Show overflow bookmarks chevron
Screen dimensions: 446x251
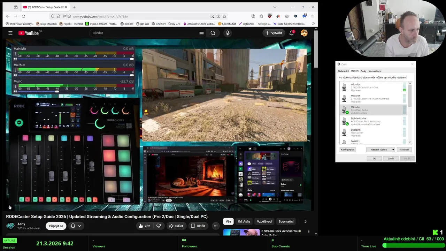click(x=313, y=24)
